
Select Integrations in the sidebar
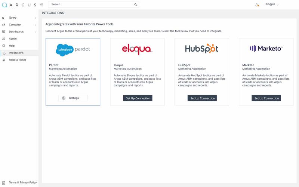[x=19, y=53]
